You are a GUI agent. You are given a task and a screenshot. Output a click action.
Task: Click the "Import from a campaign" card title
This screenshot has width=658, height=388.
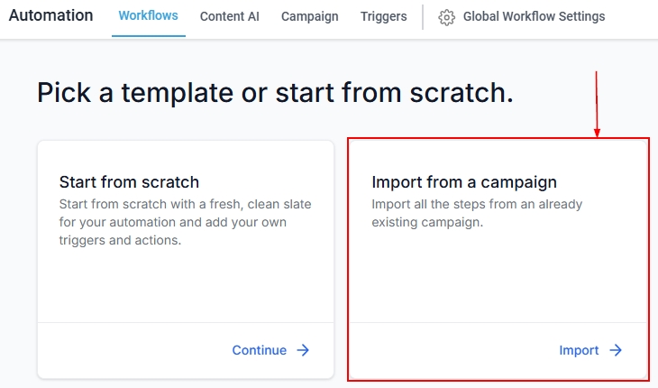[464, 182]
